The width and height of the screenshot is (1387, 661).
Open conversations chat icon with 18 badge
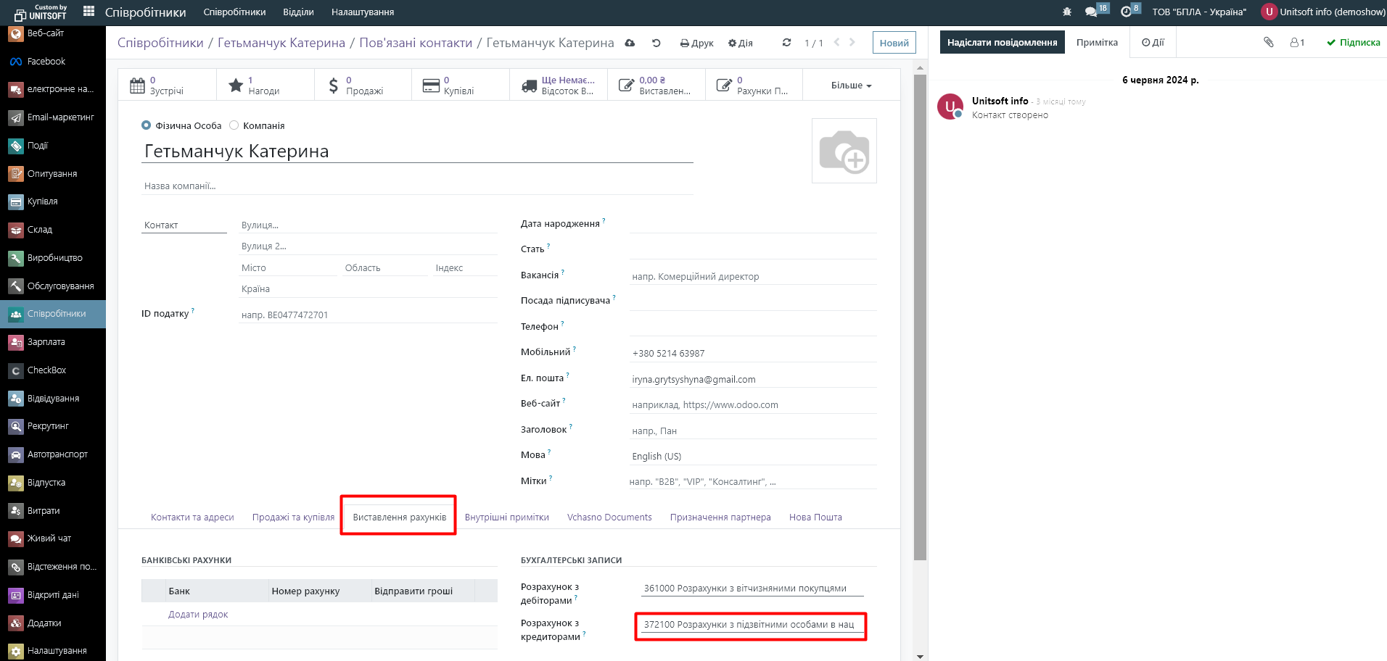pos(1091,12)
